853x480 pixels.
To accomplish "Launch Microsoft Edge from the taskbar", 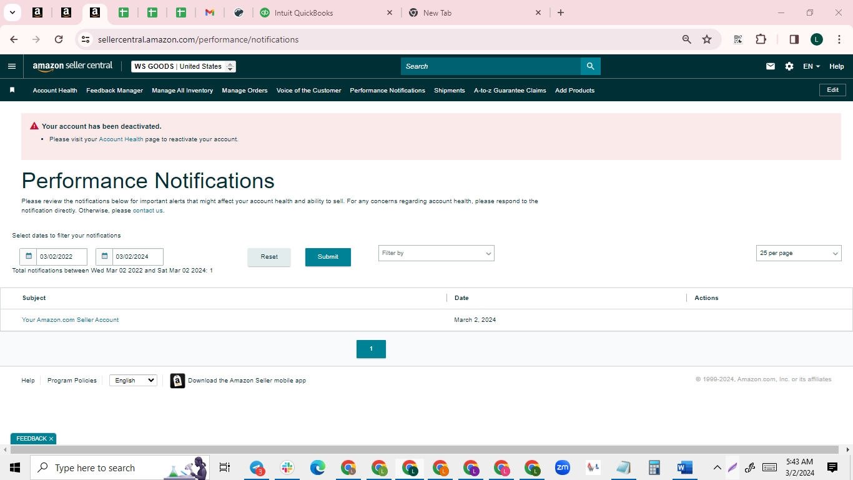I will click(318, 467).
